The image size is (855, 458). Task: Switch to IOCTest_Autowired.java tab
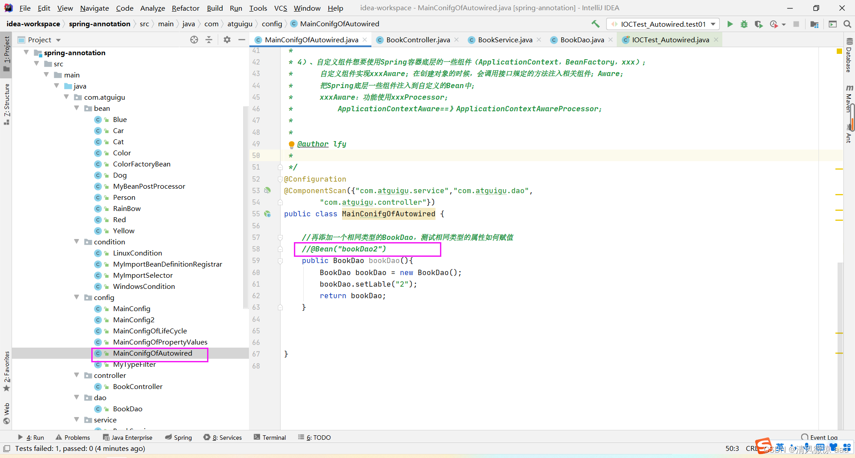click(670, 40)
